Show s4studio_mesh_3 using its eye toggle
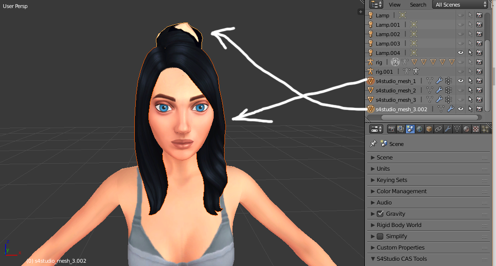496x266 pixels. click(461, 100)
